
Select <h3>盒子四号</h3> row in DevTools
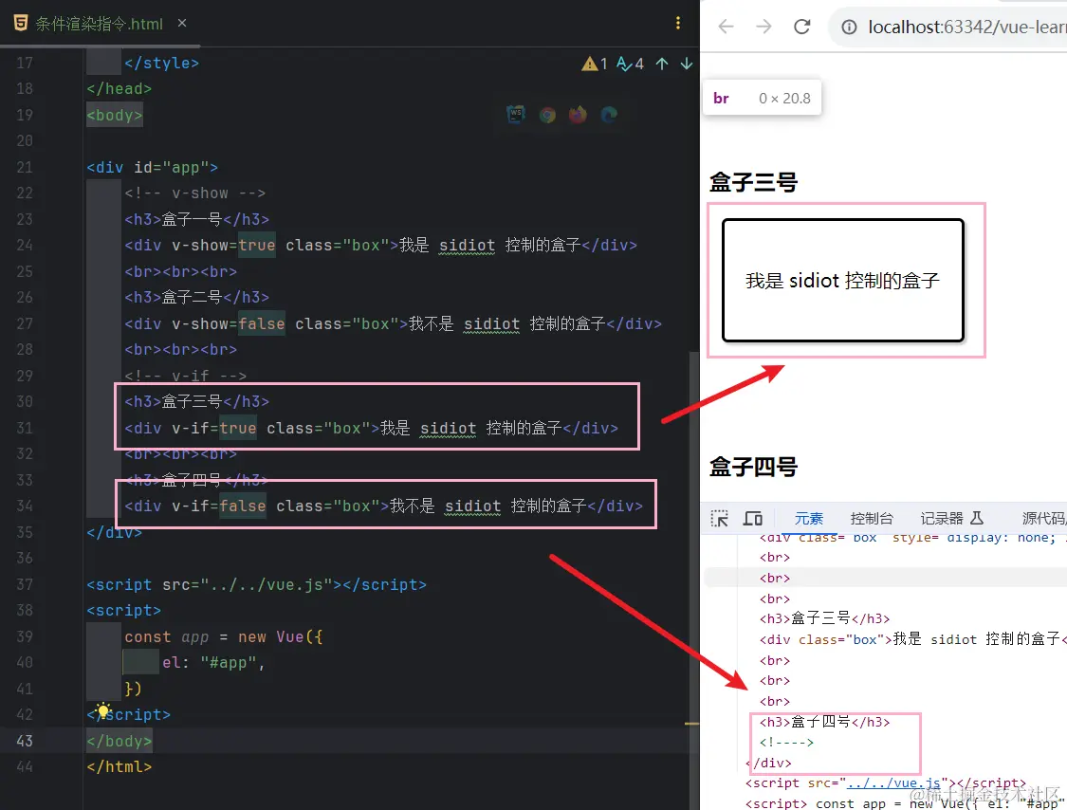(x=825, y=722)
